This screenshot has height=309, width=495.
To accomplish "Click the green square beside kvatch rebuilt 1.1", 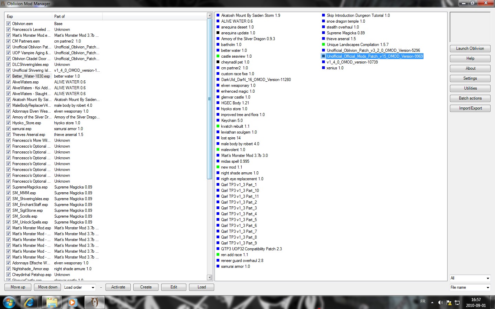I will pos(218,126).
